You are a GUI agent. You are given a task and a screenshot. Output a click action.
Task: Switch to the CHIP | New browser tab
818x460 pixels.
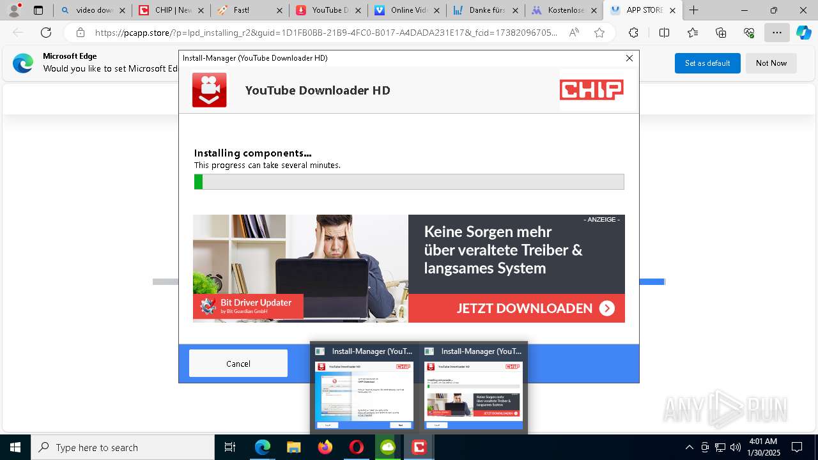(171, 10)
